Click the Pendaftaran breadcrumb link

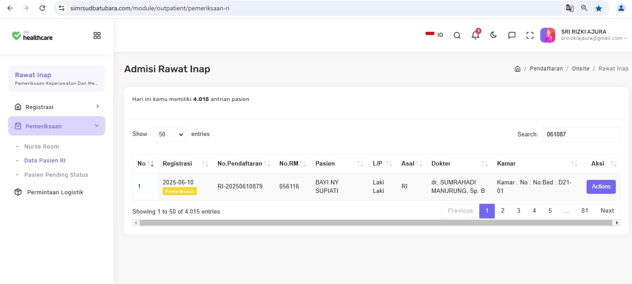546,69
